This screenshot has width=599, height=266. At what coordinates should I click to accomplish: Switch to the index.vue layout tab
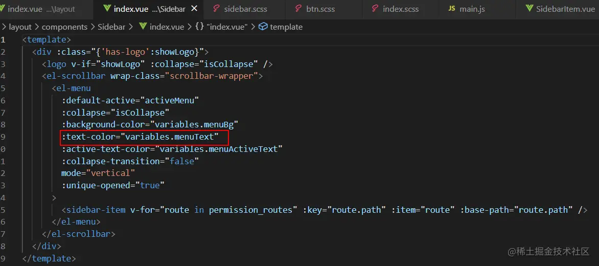point(42,9)
